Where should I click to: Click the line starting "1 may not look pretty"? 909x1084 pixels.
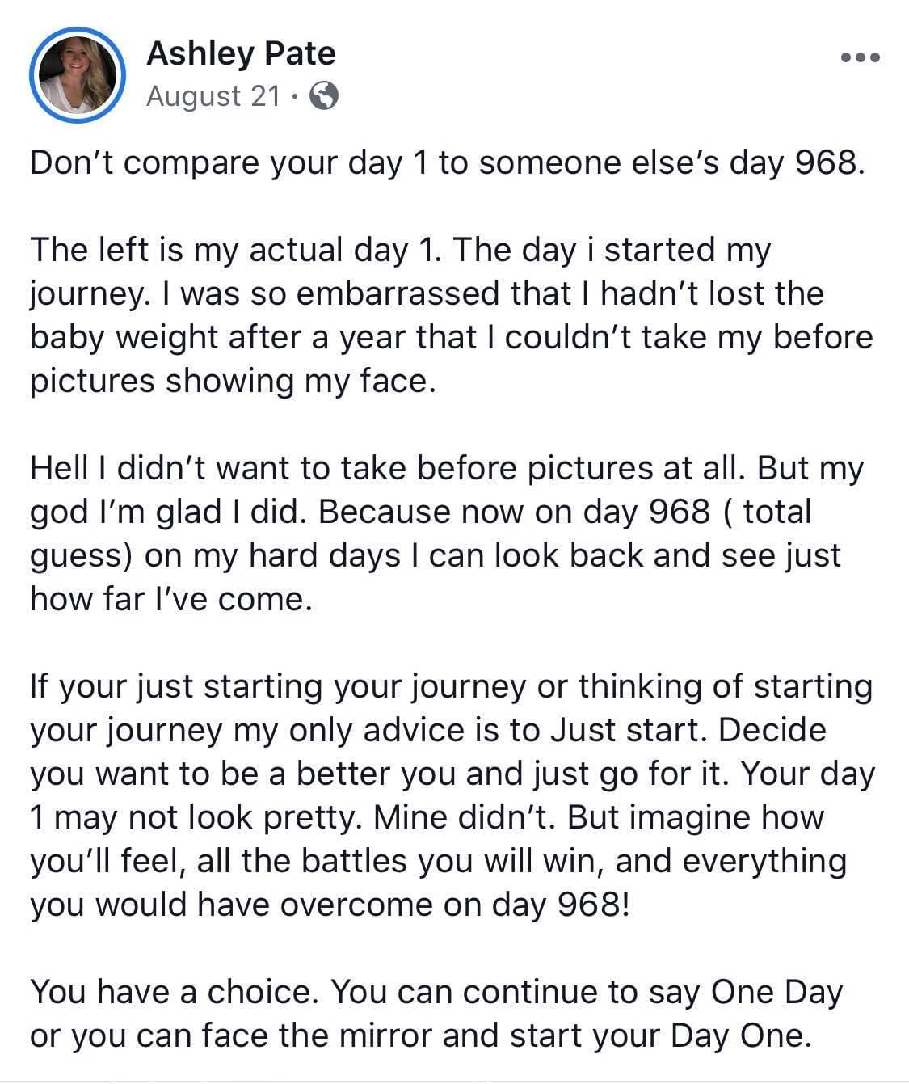(x=427, y=817)
